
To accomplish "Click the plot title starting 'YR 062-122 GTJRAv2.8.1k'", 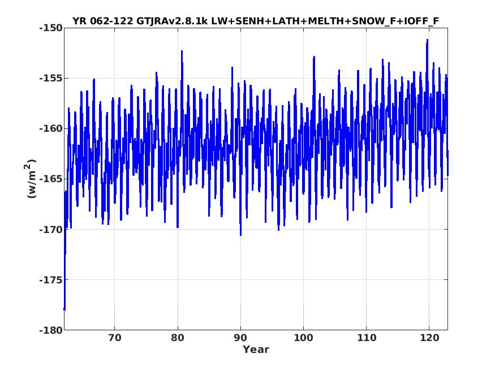I will 256,21.
